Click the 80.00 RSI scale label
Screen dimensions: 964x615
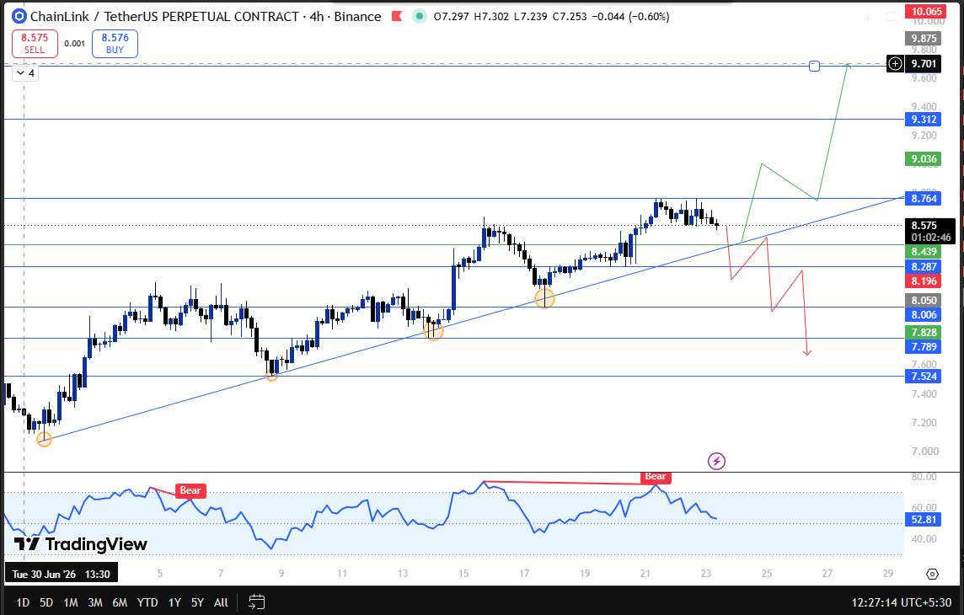click(x=924, y=477)
